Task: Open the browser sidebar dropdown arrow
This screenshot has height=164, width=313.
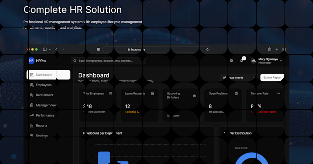Action: tap(50, 49)
